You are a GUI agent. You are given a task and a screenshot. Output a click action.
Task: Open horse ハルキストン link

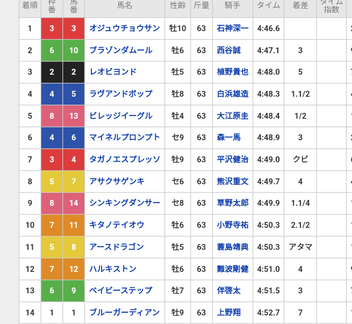click(113, 269)
